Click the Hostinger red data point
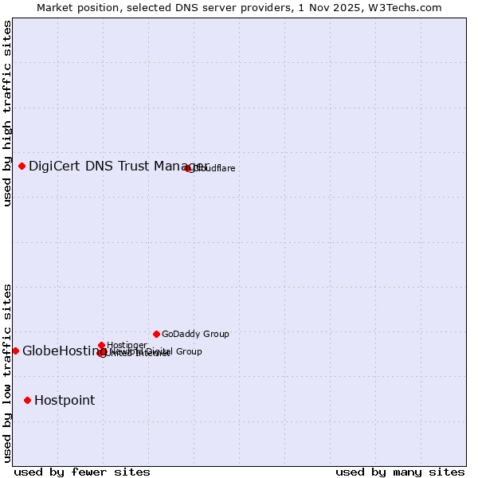Viewport: 478px width, 478px height. (x=101, y=345)
